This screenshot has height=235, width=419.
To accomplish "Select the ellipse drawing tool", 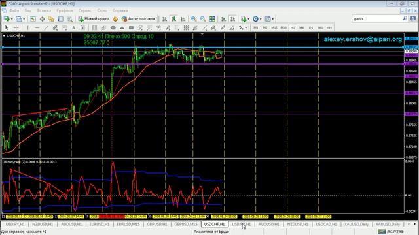I will point(113,27).
